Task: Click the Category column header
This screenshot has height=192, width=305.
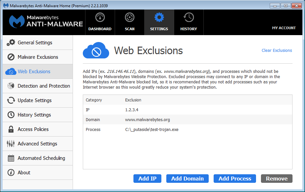Action: click(x=94, y=100)
